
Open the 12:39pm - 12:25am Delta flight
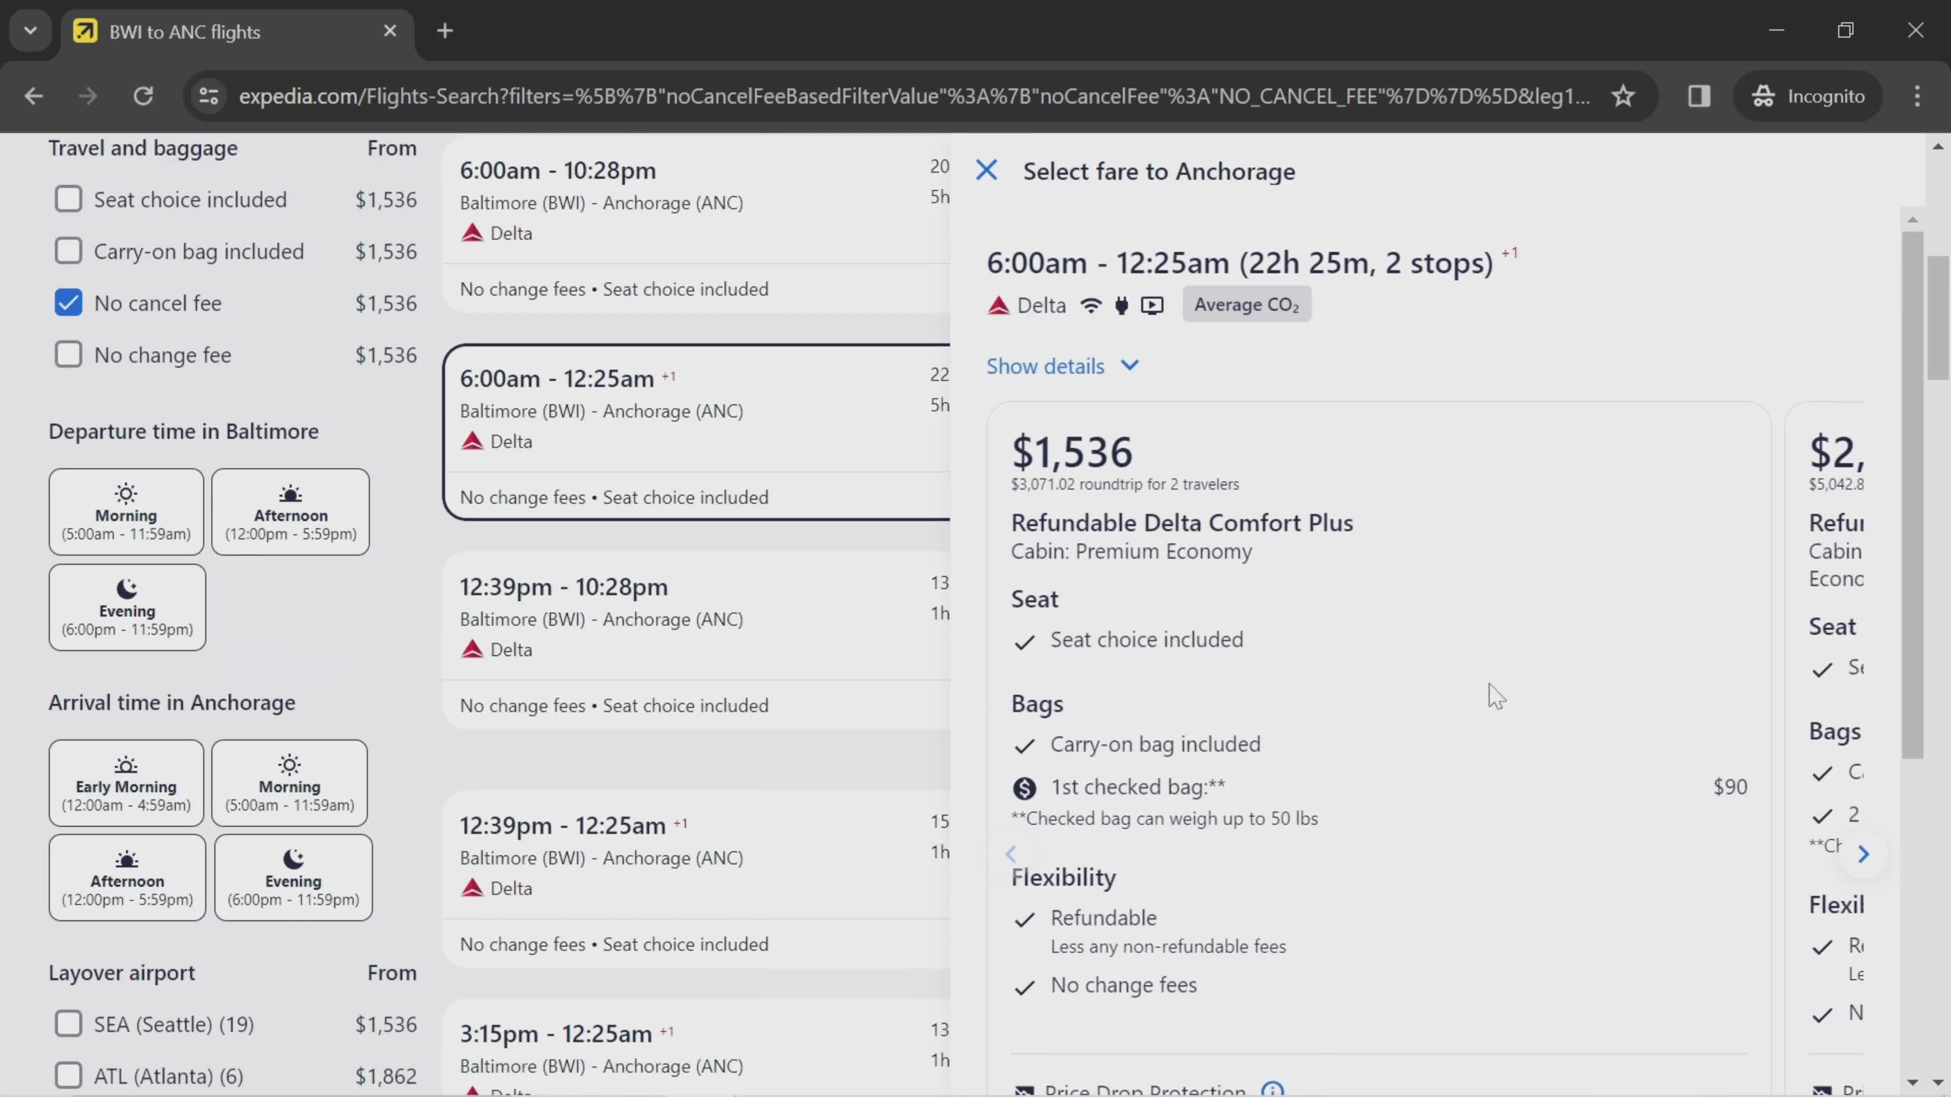tap(697, 879)
